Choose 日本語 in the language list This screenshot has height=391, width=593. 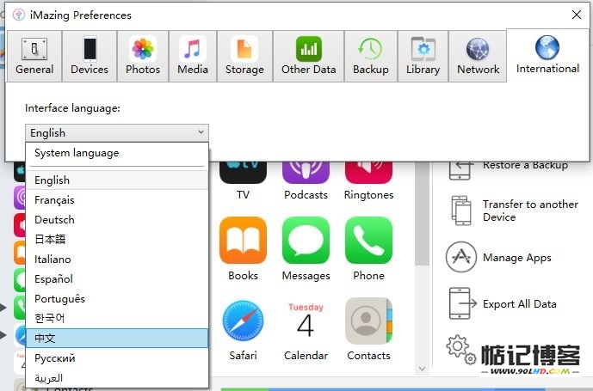coord(117,239)
